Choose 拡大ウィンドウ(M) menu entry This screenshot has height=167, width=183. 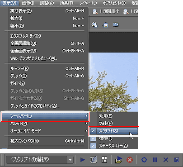coord(45,141)
